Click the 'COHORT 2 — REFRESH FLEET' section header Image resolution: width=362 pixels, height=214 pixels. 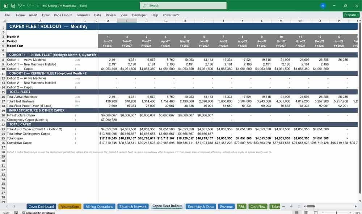[48, 74]
